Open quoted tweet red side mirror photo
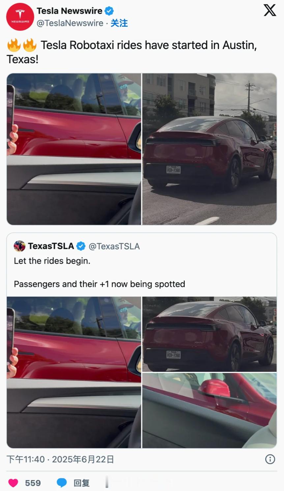The height and width of the screenshot is (491, 284). [210, 410]
